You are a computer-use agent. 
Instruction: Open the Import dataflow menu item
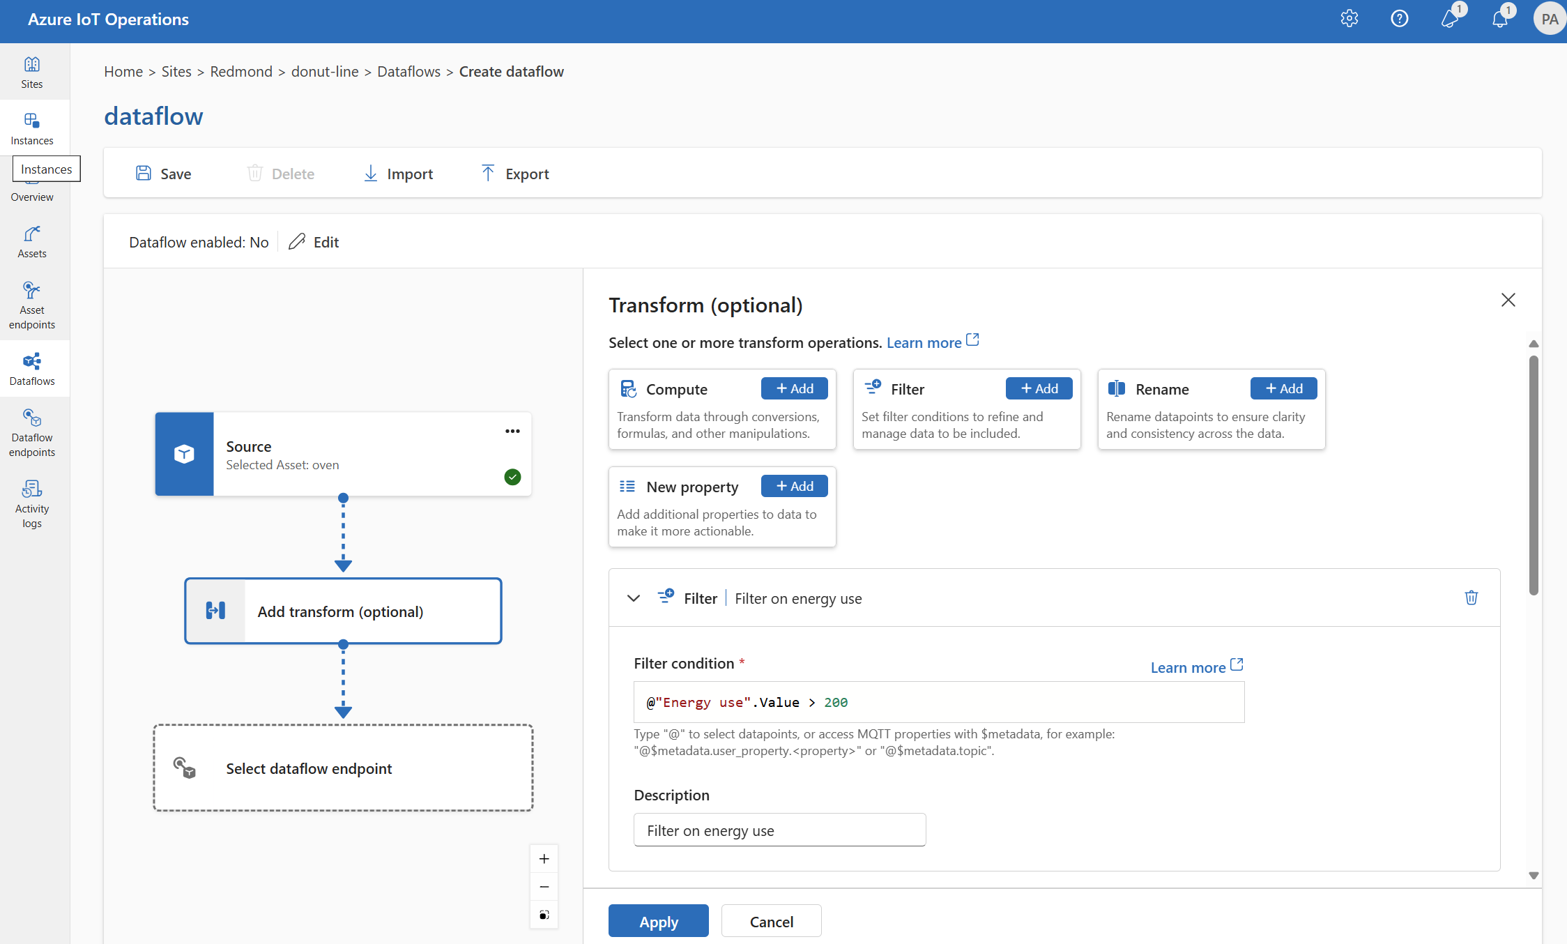397,174
